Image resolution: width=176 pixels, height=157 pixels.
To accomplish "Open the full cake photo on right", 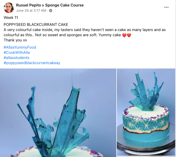I will [x=146, y=112].
